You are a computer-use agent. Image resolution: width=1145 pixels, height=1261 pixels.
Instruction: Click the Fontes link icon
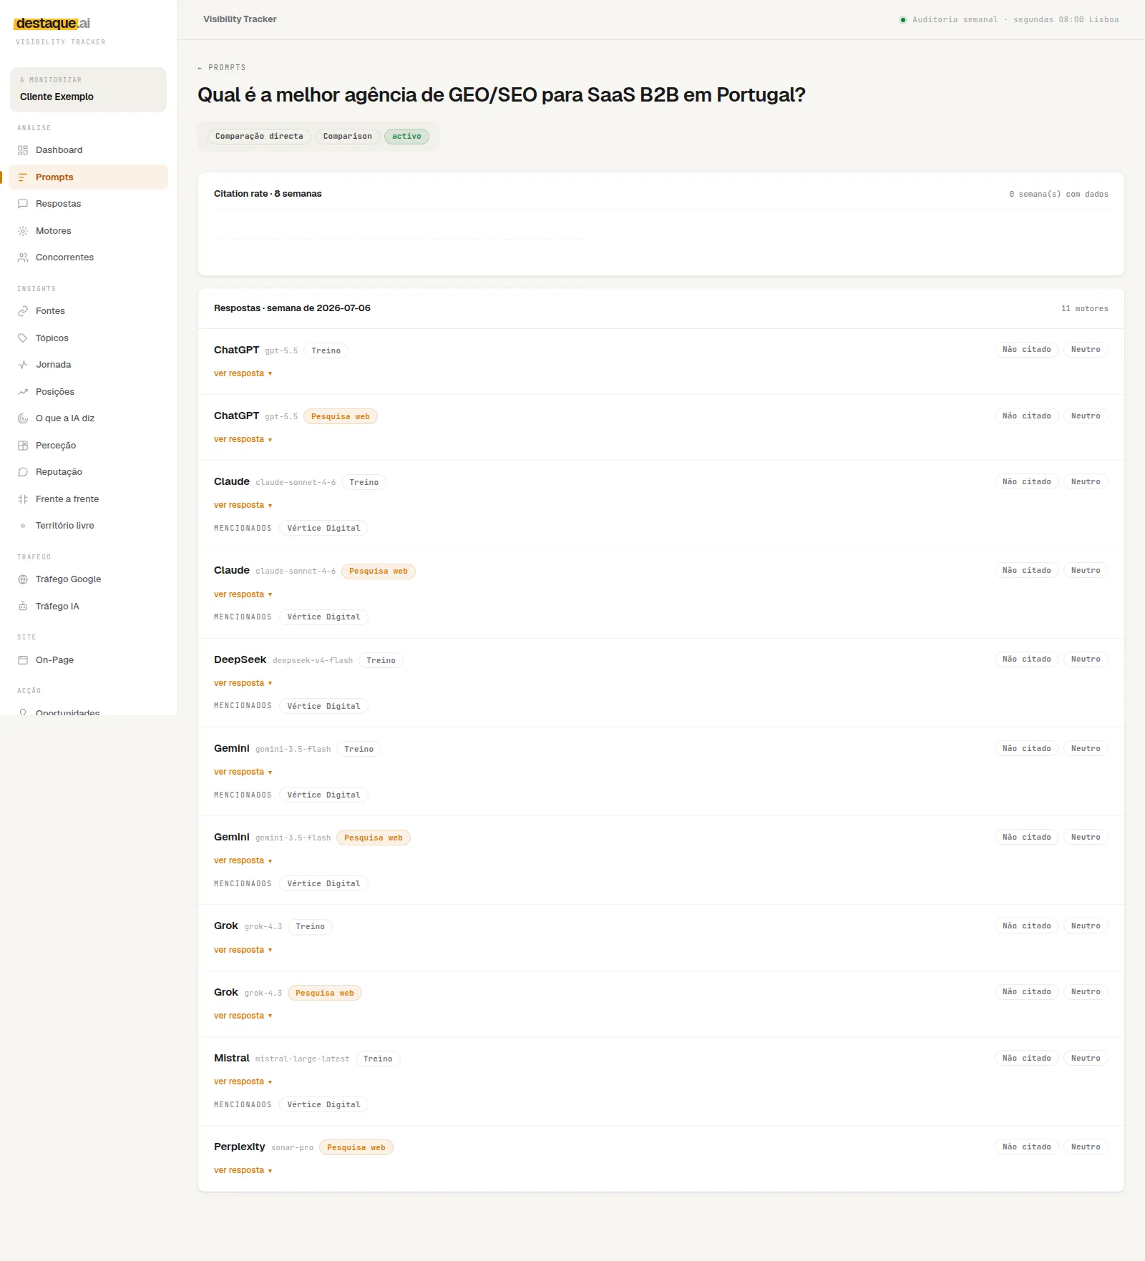23,311
